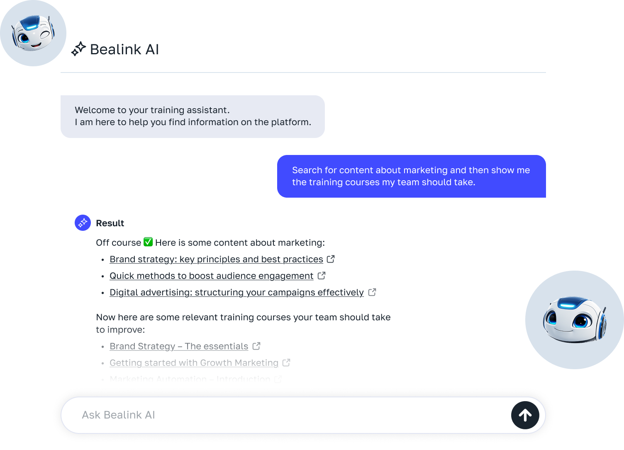Open Brand Strategy – The essentials course

click(179, 346)
